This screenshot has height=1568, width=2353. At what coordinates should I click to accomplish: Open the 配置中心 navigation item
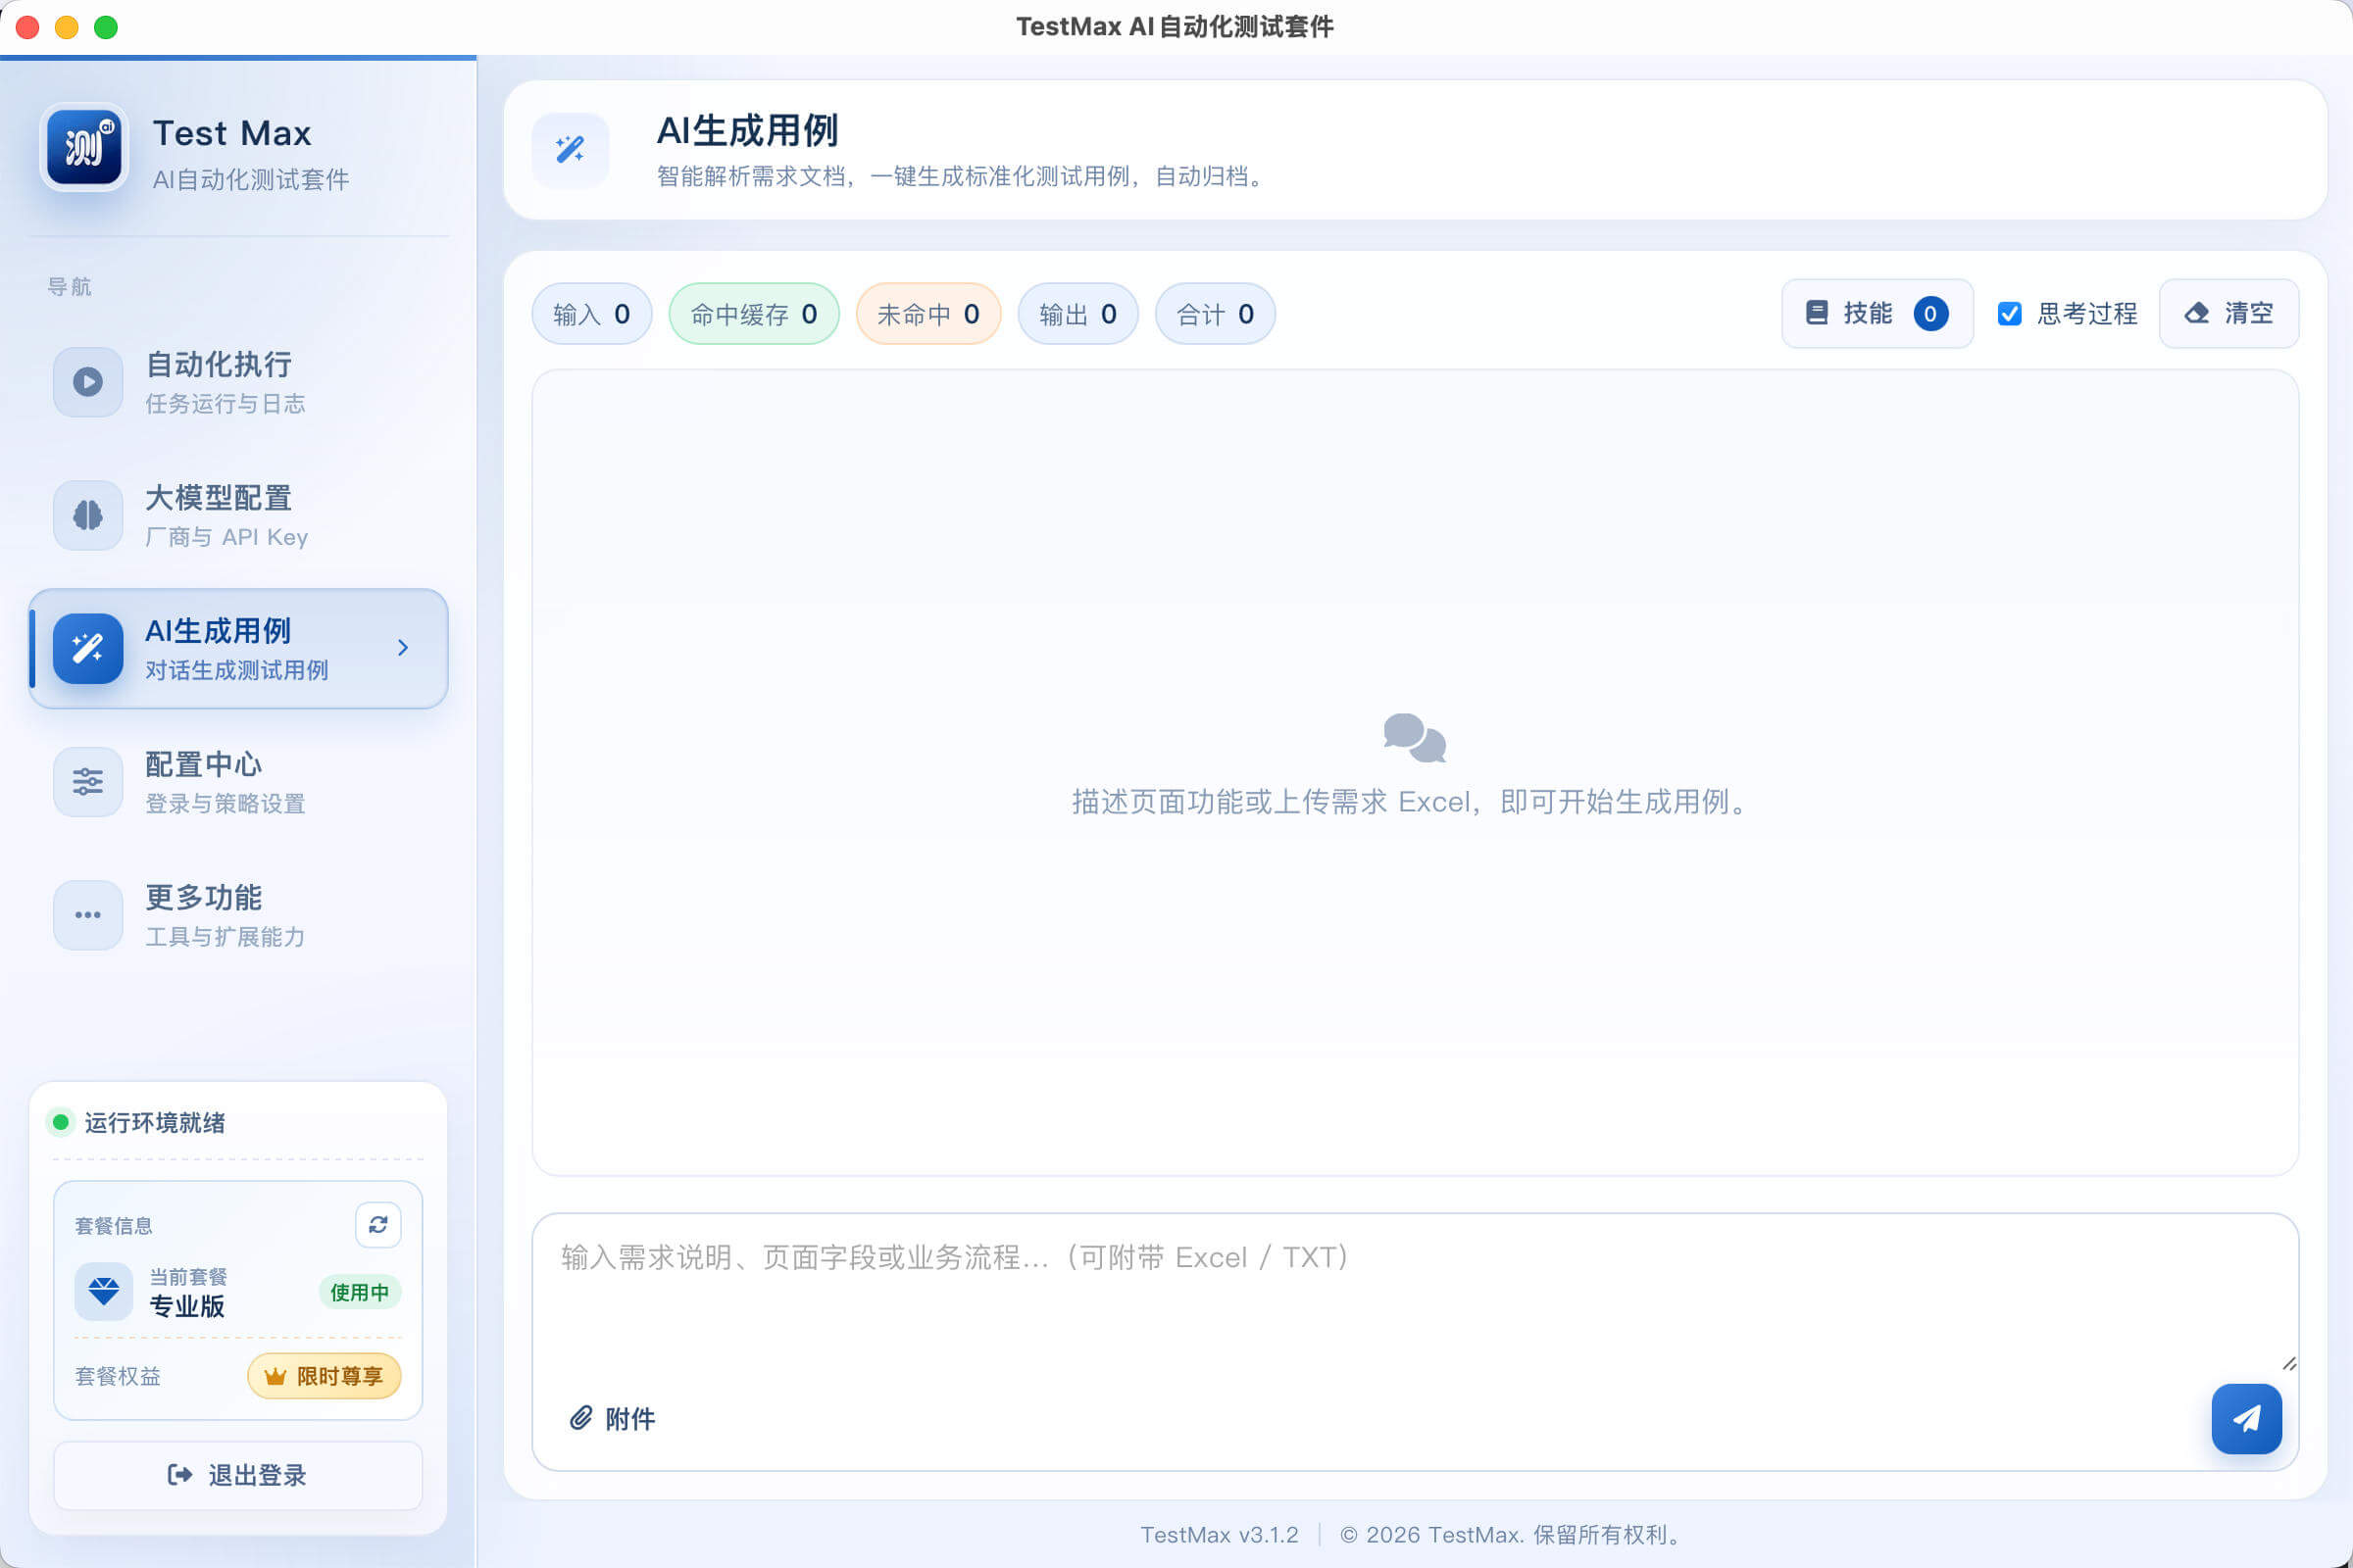238,781
